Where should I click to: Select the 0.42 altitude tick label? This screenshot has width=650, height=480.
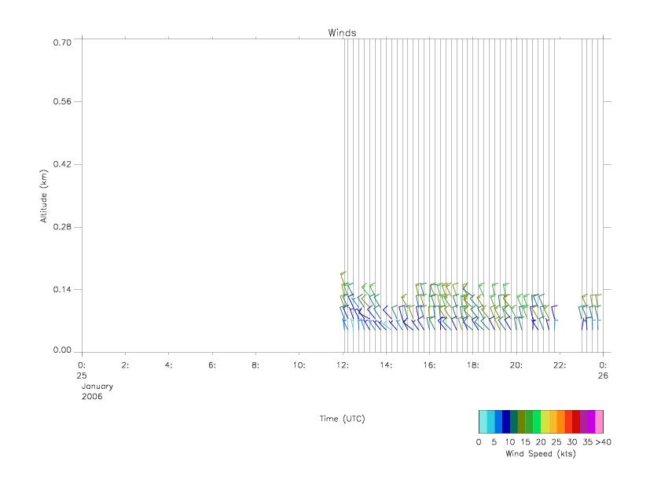pos(62,164)
